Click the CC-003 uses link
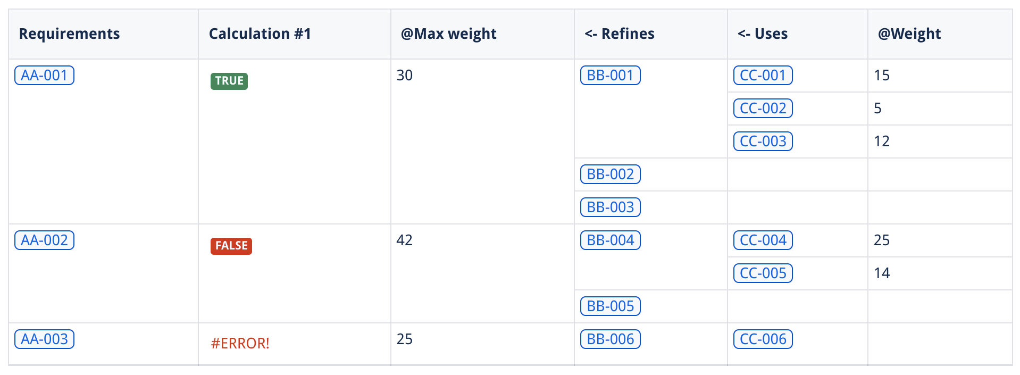This screenshot has width=1020, height=375. [x=763, y=141]
